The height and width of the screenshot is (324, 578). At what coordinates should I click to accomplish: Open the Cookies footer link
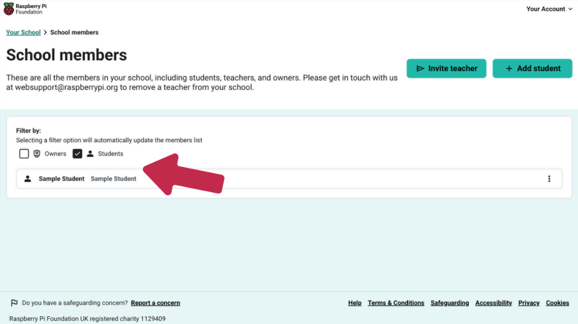(x=557, y=303)
